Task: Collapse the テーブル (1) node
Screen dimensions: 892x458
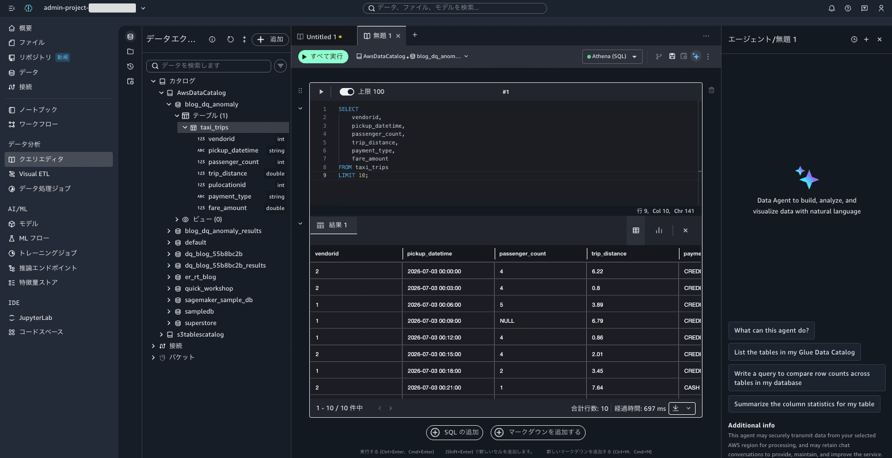Action: 177,116
